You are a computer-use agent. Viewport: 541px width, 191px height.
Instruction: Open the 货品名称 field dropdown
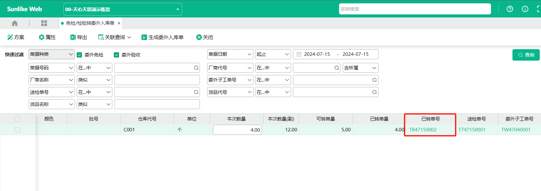pyautogui.click(x=52, y=104)
